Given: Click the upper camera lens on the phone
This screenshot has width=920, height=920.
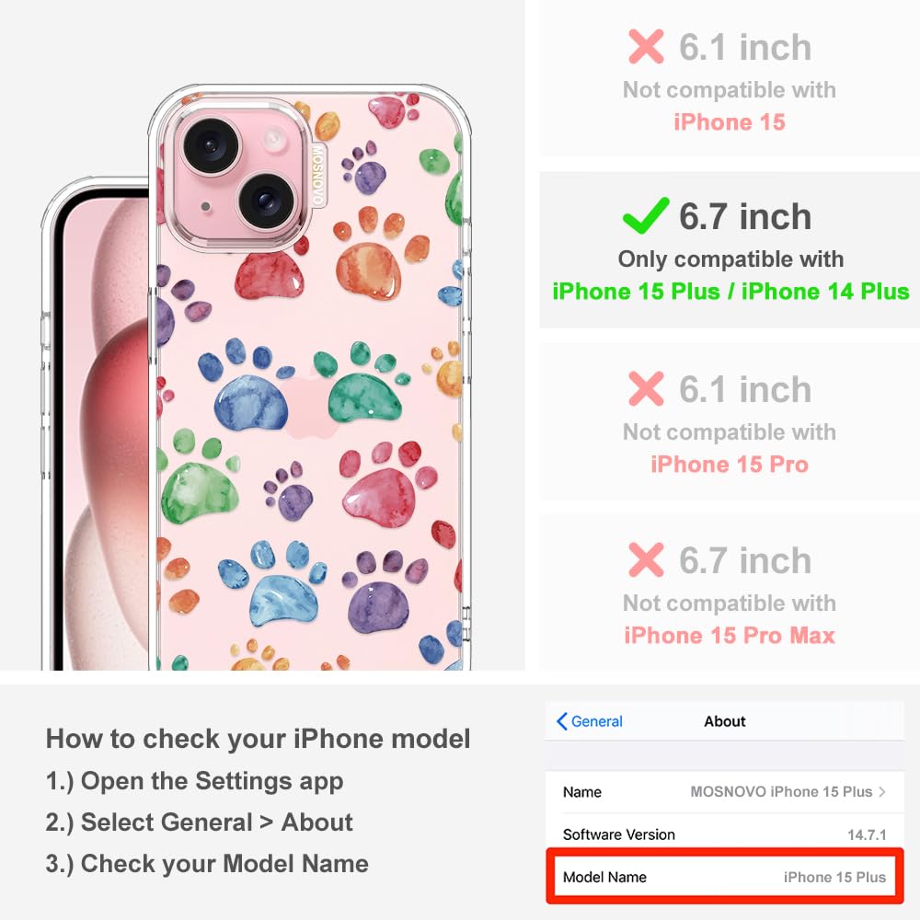Looking at the screenshot, I should pyautogui.click(x=212, y=145).
